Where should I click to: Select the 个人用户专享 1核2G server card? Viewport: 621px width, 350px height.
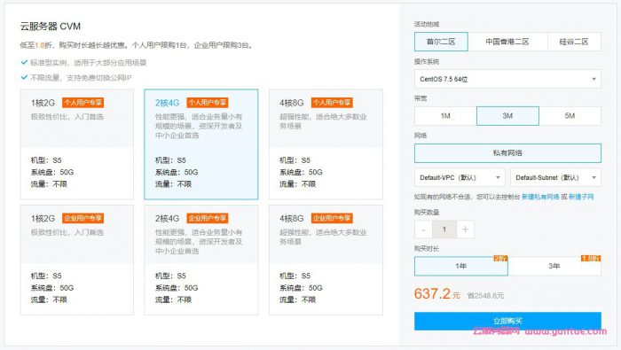(77, 144)
